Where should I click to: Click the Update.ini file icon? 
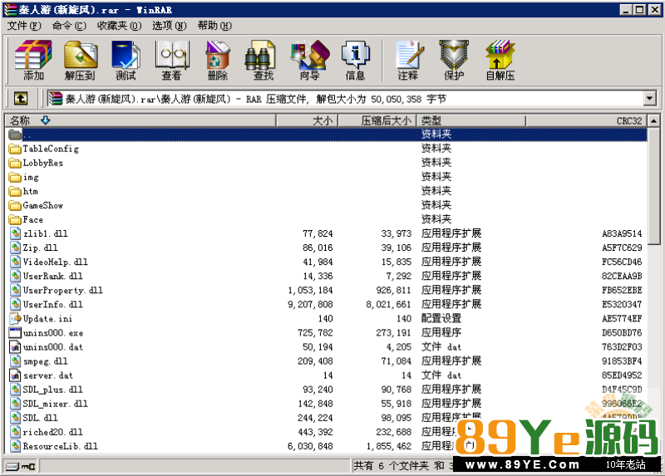point(15,318)
